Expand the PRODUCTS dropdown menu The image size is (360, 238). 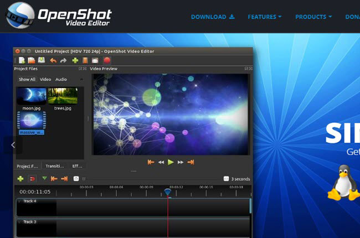[x=313, y=17]
